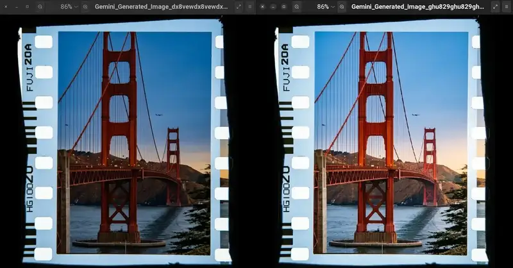Open the right viewer's hamburger menu
The width and height of the screenshot is (513, 268).
coord(507,6)
